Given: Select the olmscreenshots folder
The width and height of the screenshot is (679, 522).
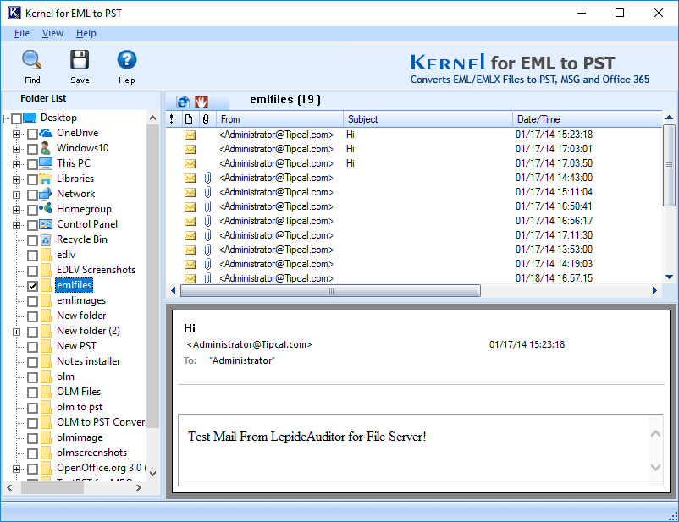Looking at the screenshot, I should pos(91,453).
